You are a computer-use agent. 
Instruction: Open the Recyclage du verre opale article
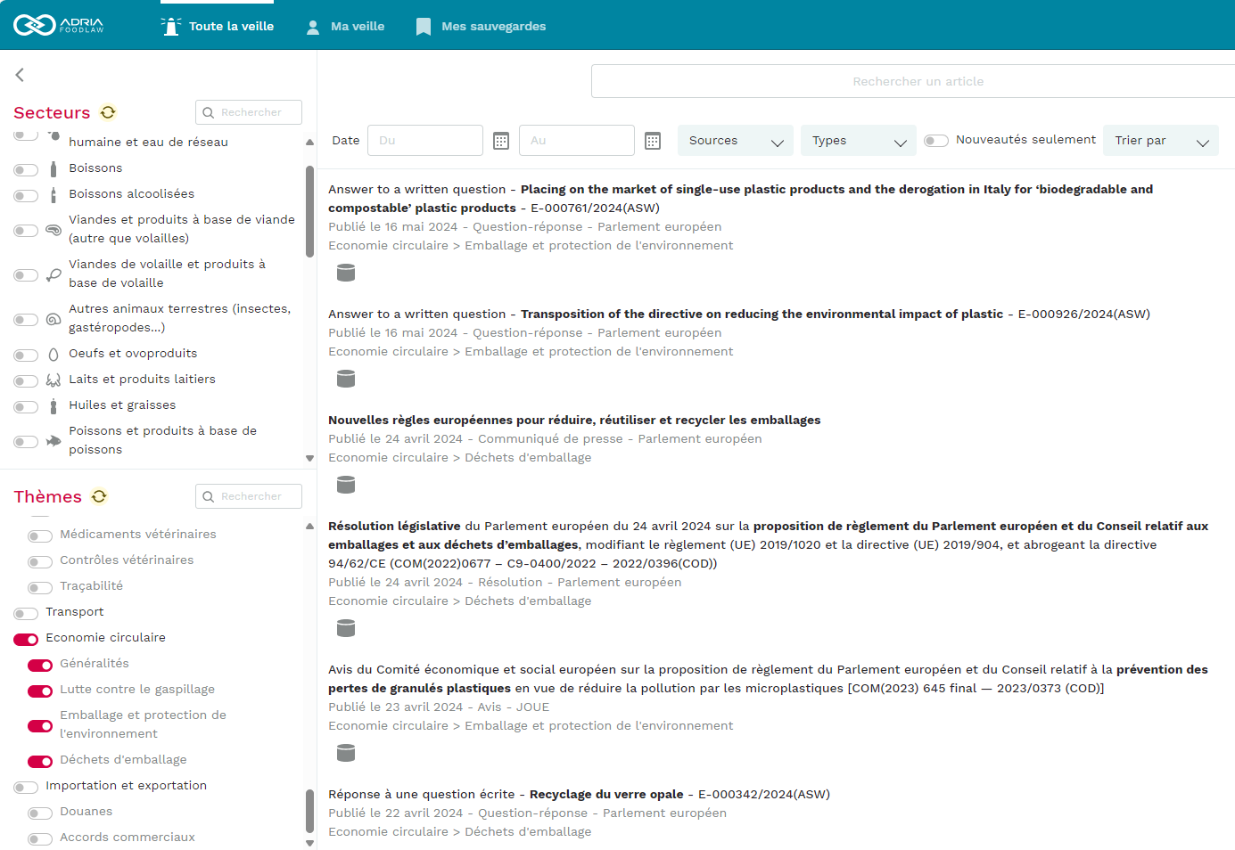pyautogui.click(x=605, y=794)
